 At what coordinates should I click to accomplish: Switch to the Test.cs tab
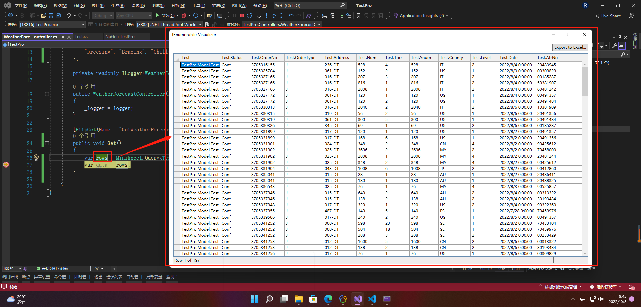(x=81, y=37)
